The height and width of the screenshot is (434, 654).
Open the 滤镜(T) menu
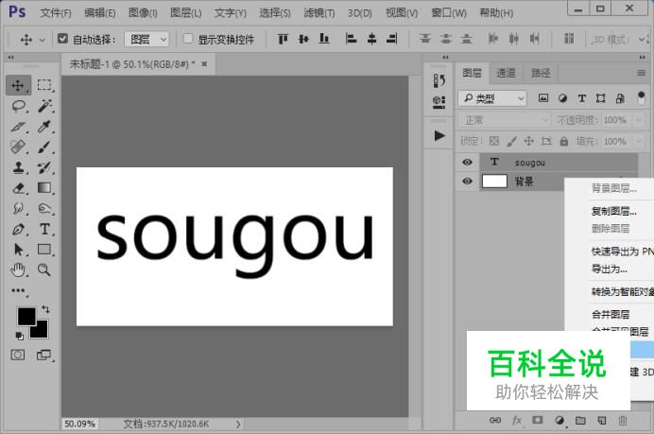click(x=319, y=13)
